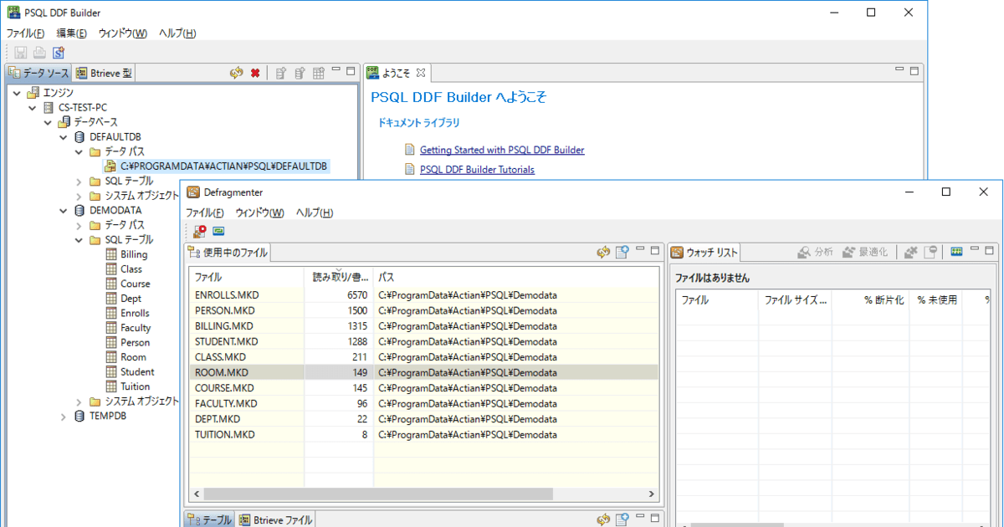Image resolution: width=1004 pixels, height=527 pixels.
Task: Click the green grid settings icon
Action: click(x=957, y=250)
